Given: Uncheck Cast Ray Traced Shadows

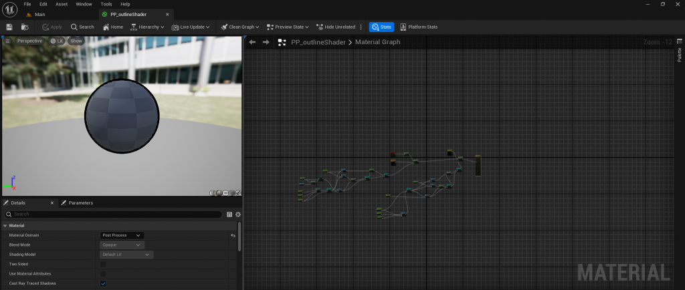Looking at the screenshot, I should click(x=103, y=283).
